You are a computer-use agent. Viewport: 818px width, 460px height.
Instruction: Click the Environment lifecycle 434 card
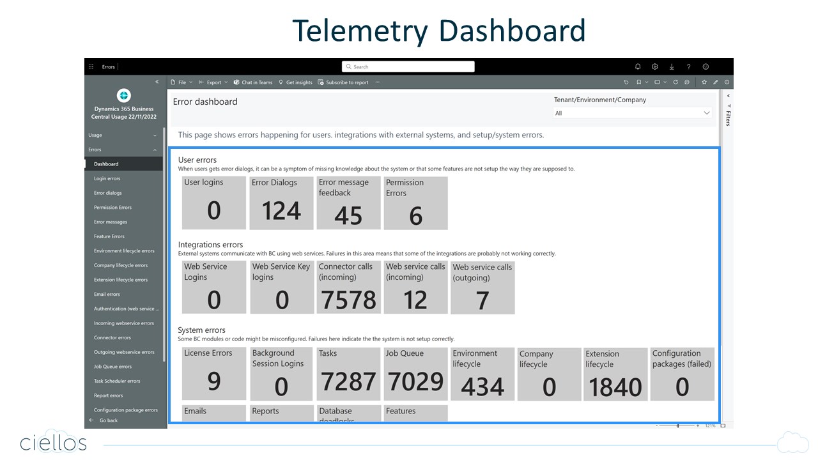[482, 374]
